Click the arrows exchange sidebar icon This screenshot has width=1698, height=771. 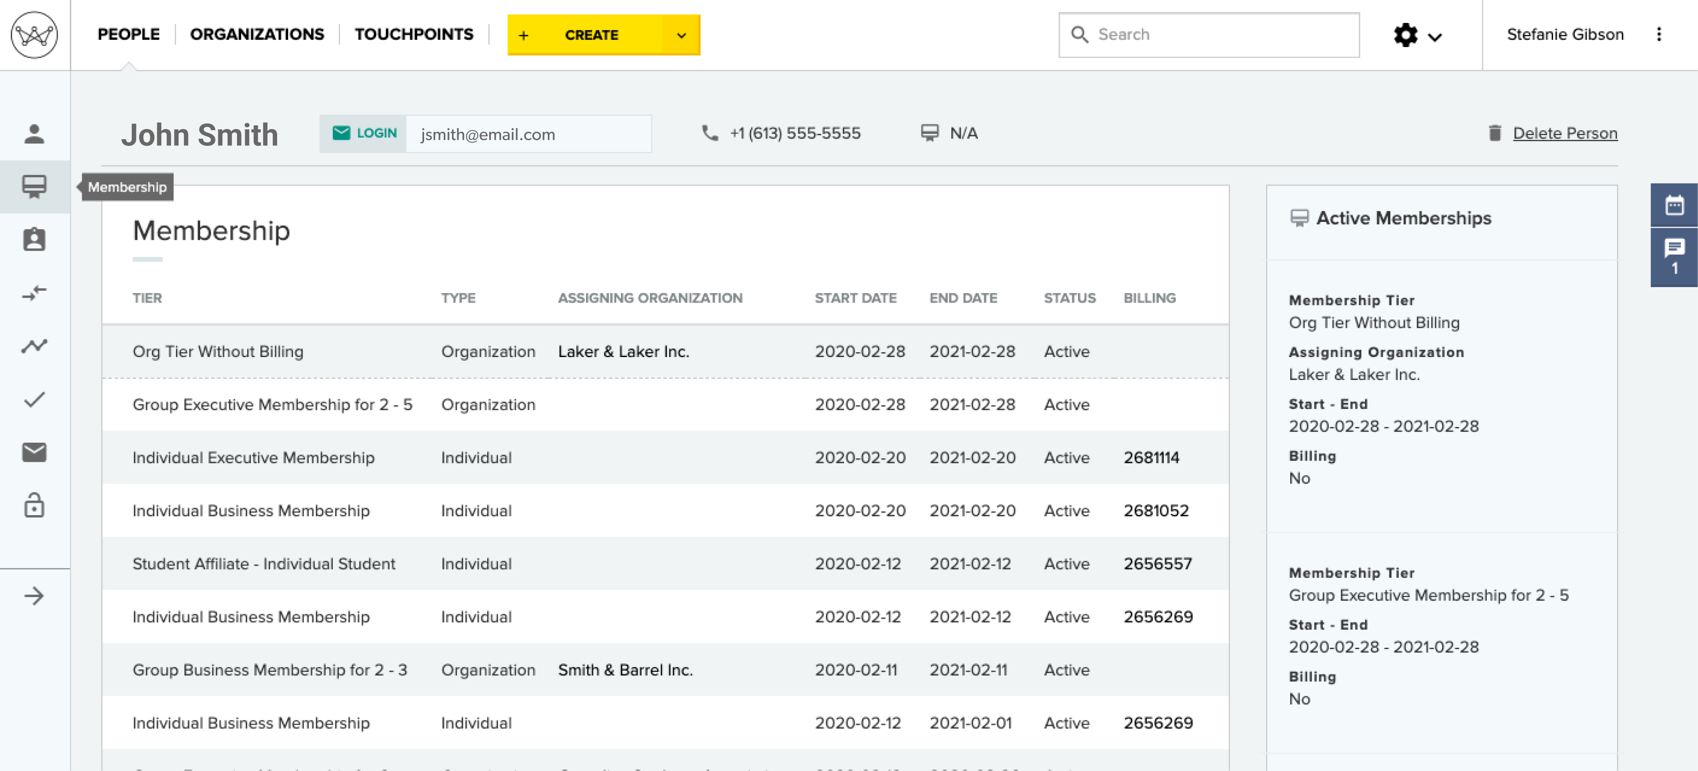[x=34, y=293]
